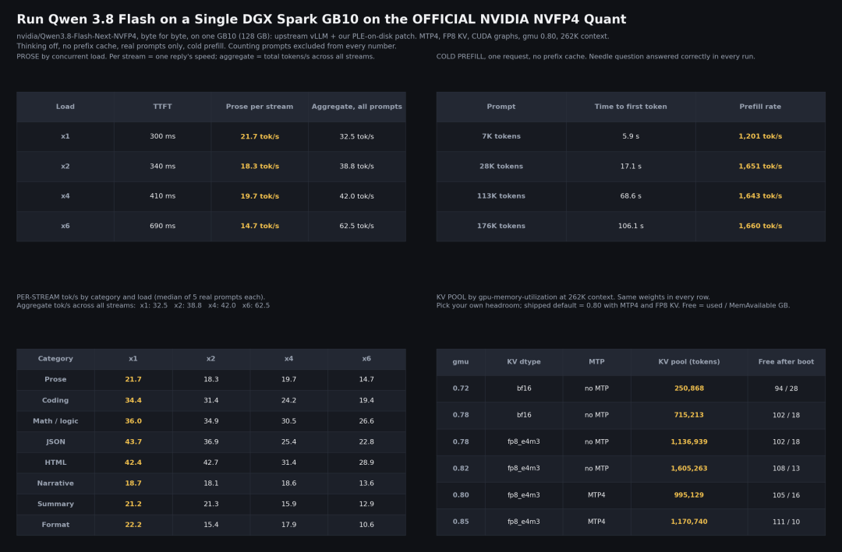
Task: Click the "19.7 tok/s" cell
Action: tap(260, 195)
